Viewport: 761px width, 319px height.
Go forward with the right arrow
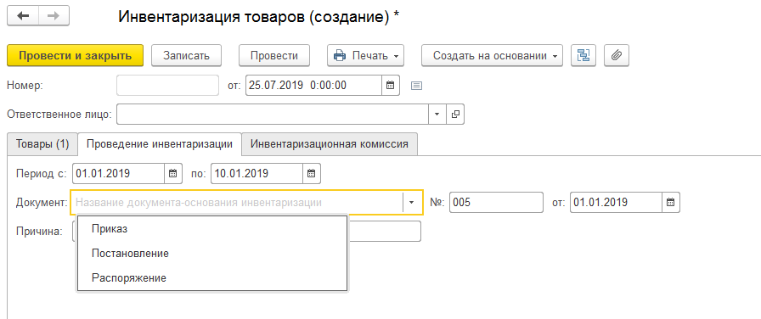[54, 16]
